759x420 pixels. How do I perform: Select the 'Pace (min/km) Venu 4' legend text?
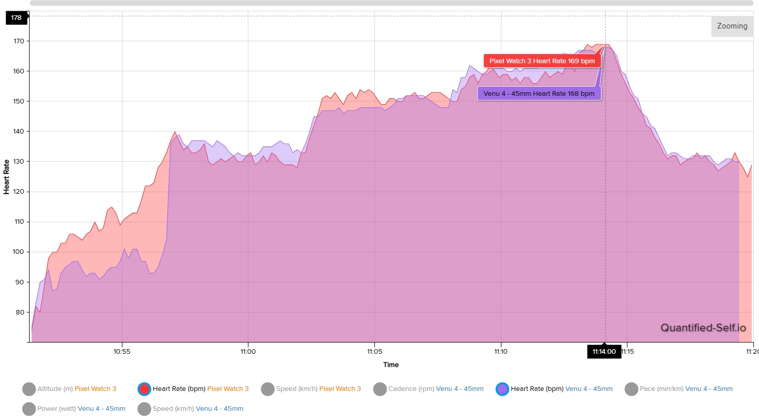[686, 389]
